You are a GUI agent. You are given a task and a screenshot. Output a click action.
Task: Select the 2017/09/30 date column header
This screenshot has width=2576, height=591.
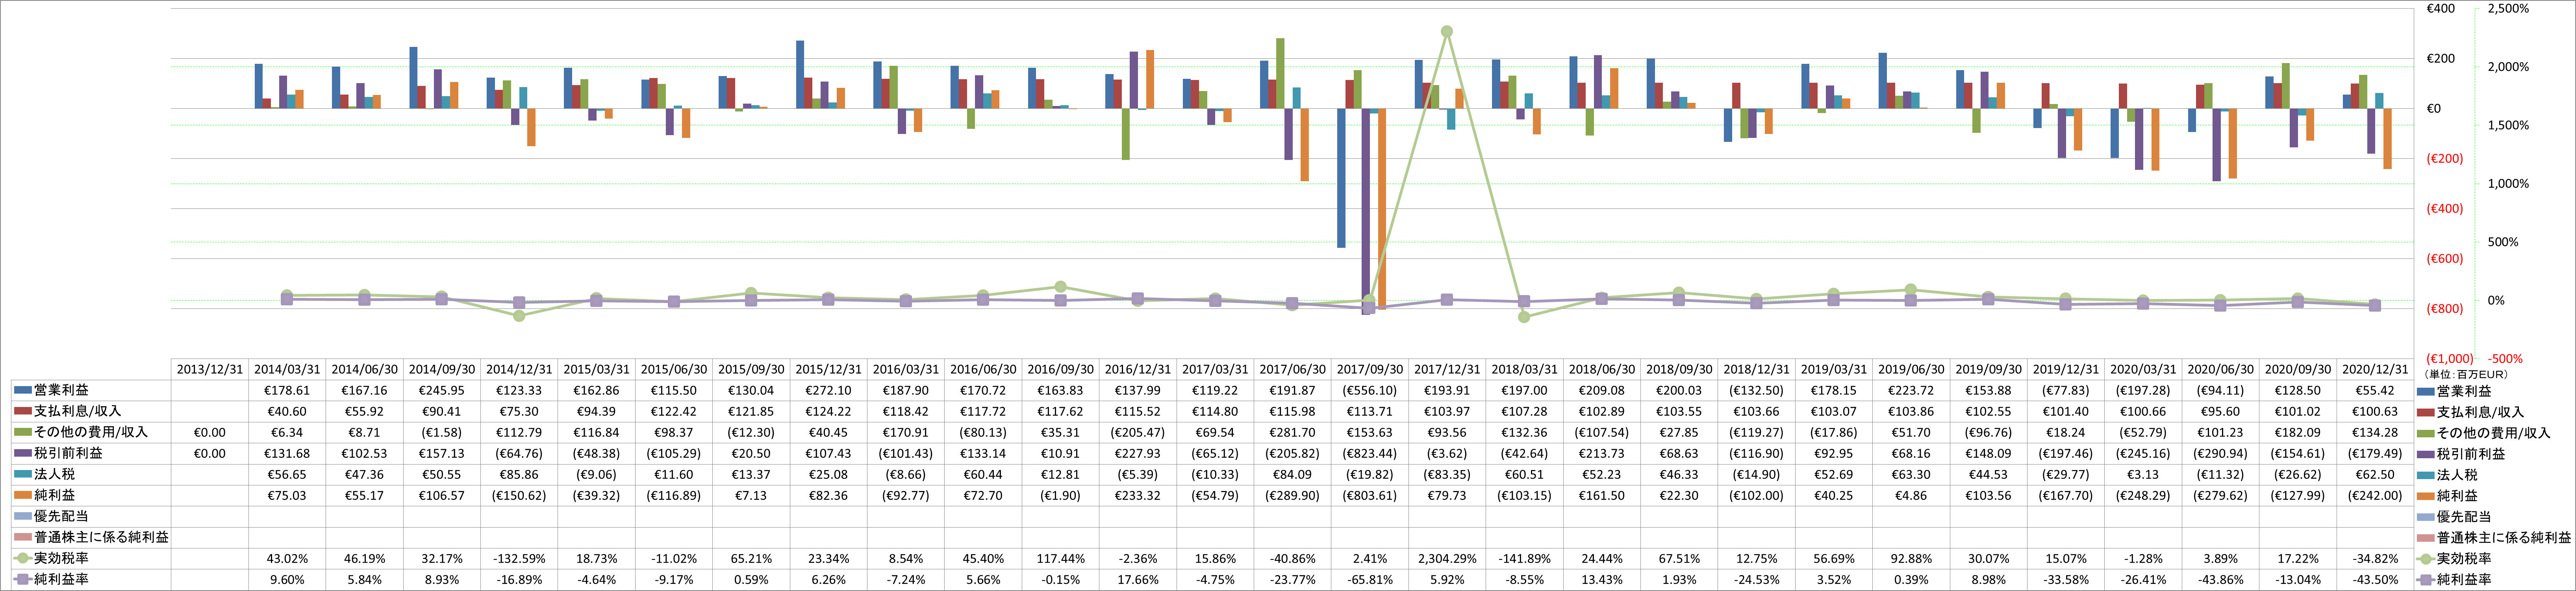1369,369
